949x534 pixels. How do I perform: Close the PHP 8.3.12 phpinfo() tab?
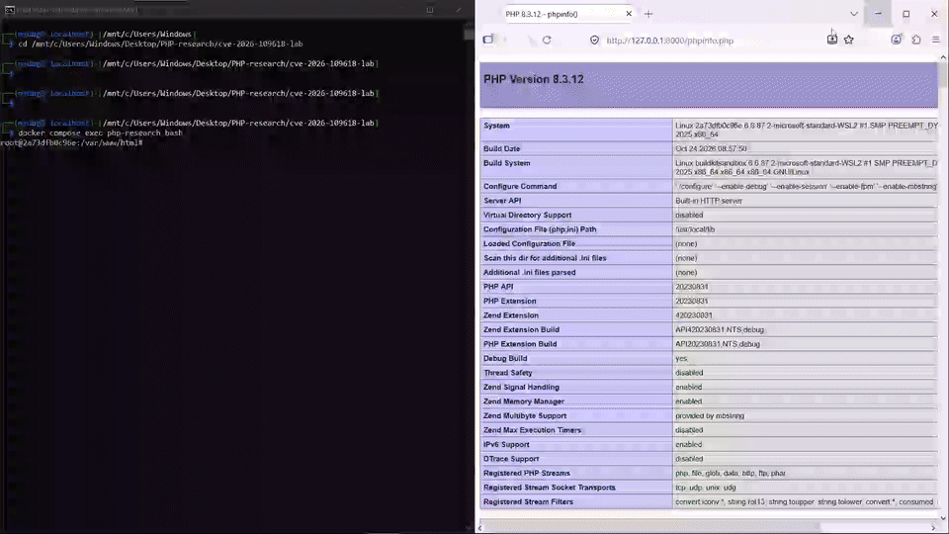(629, 13)
